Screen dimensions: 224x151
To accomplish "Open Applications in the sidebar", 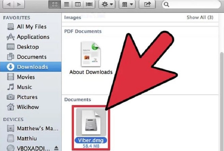I will coord(31,37).
